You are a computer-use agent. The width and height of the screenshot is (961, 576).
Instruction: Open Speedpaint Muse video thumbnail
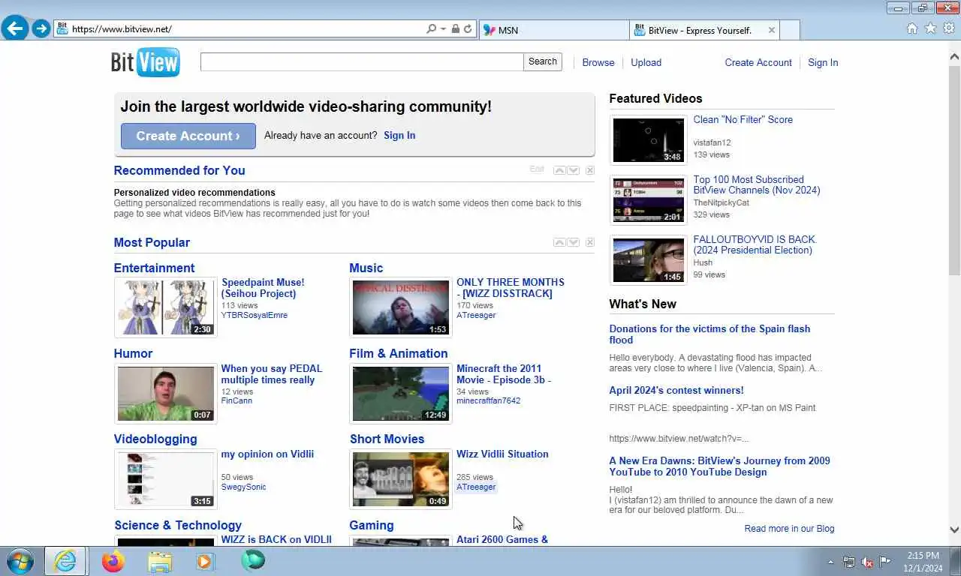[x=166, y=307]
